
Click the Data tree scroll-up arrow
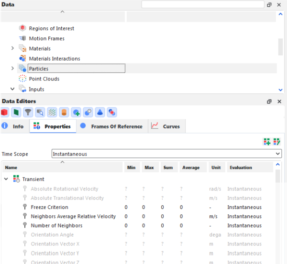pyautogui.click(x=280, y=14)
